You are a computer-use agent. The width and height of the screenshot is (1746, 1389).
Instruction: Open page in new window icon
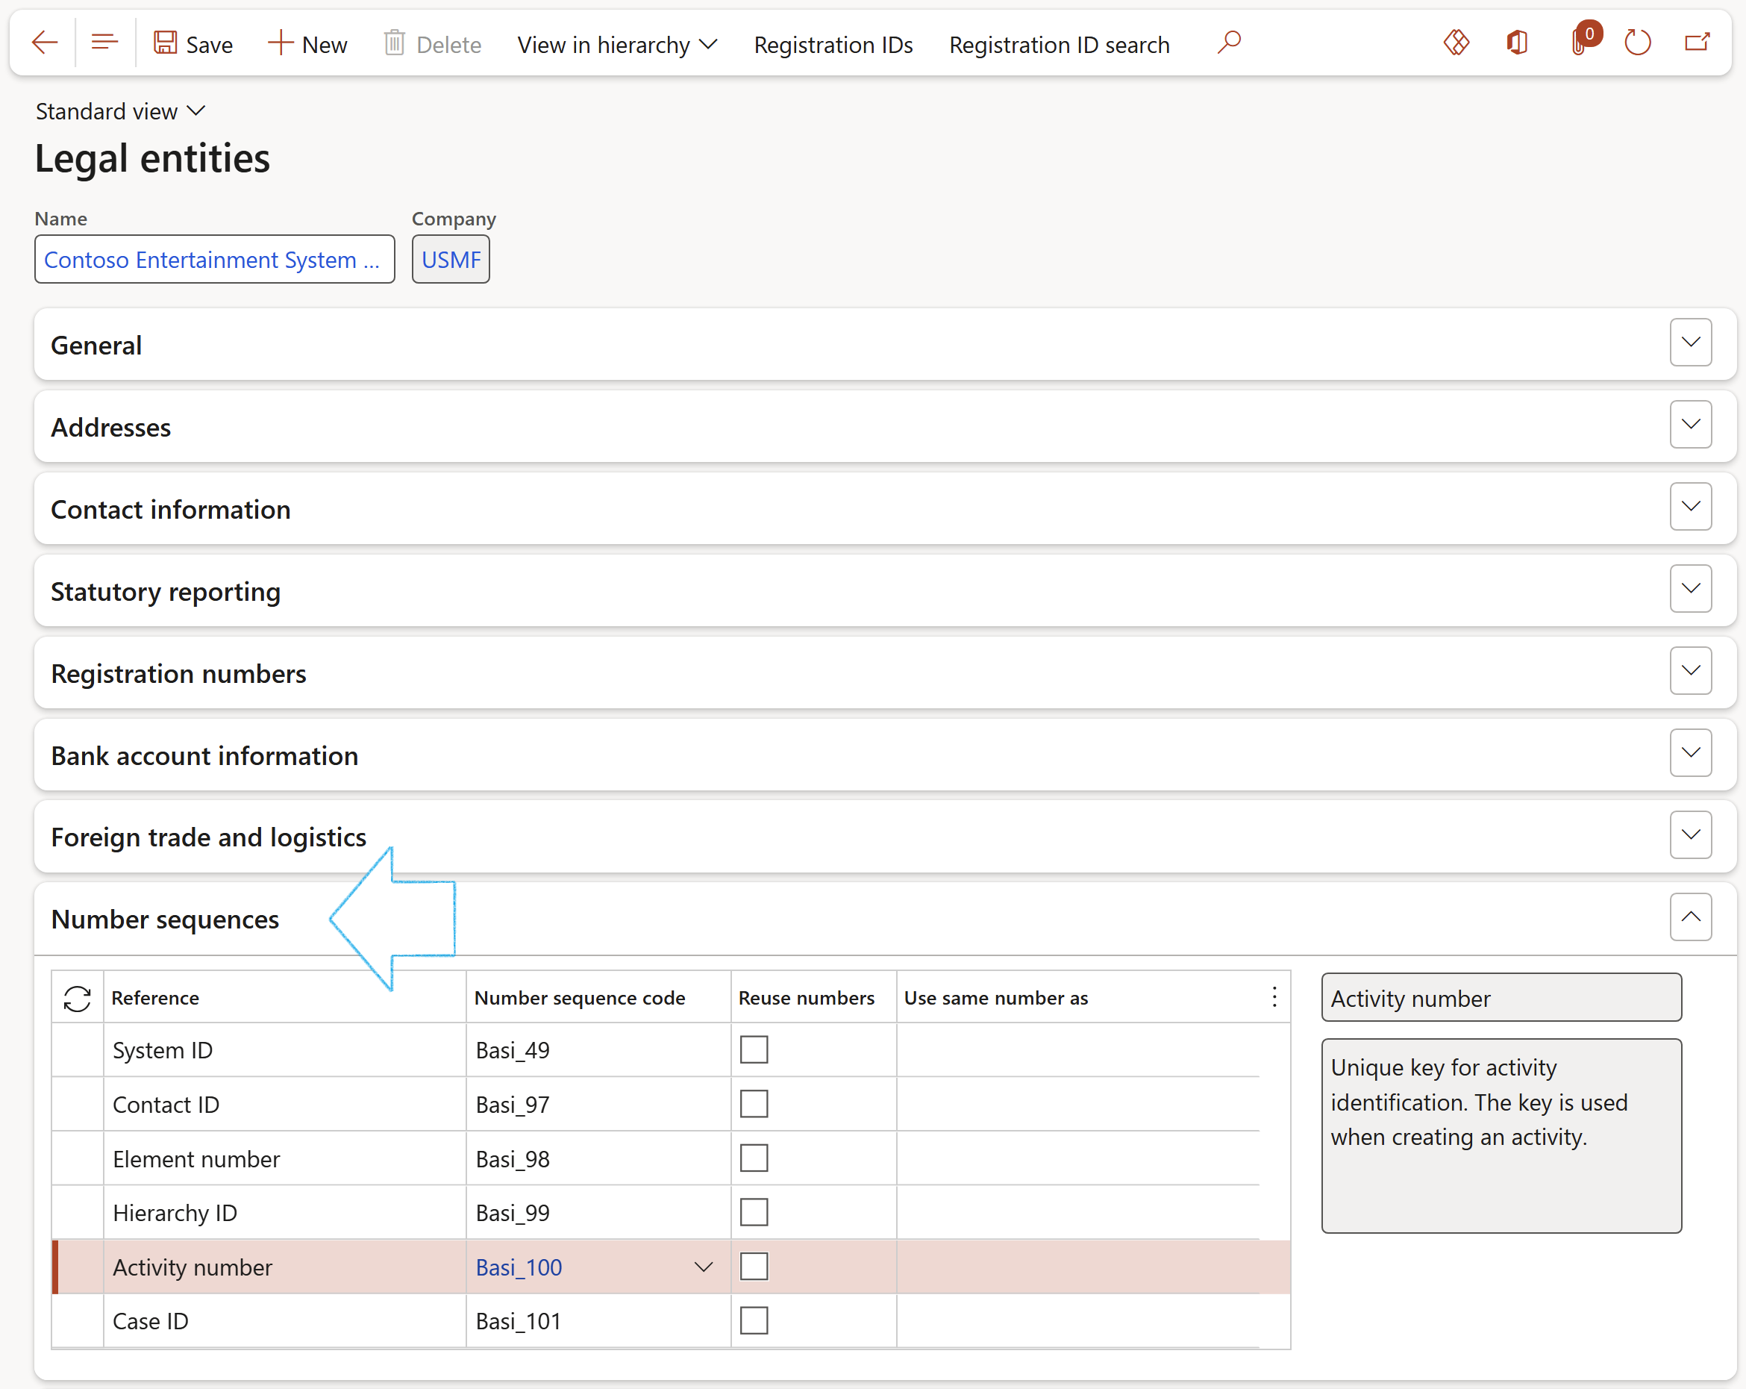[1697, 42]
